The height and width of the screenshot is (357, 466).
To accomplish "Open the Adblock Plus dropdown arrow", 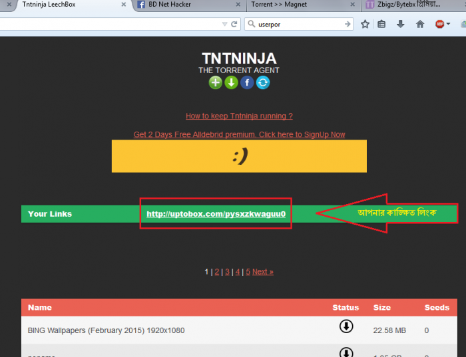I will point(448,24).
